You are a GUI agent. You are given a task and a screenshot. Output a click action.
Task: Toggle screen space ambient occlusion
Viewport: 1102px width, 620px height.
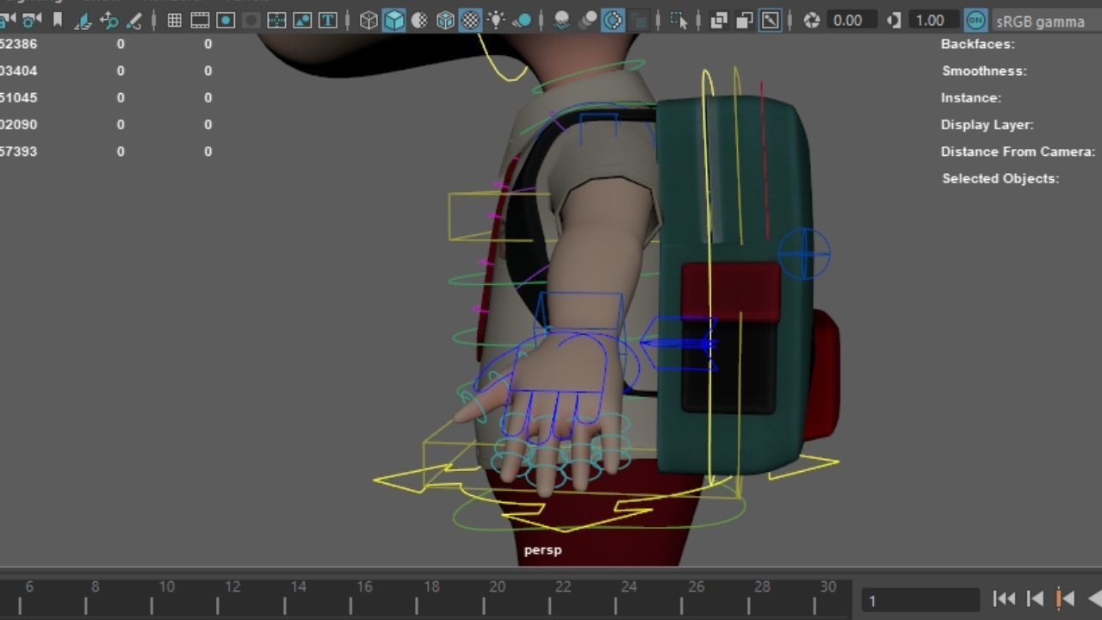(x=561, y=20)
